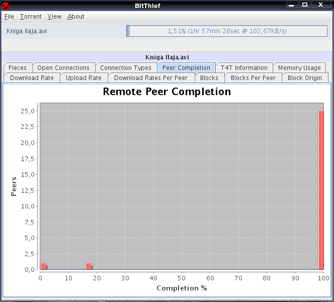Switch to the Memory Usage tab
334x302 pixels.
tap(299, 68)
